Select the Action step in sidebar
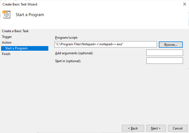Image resolution: width=189 pixels, height=133 pixels. point(7,43)
